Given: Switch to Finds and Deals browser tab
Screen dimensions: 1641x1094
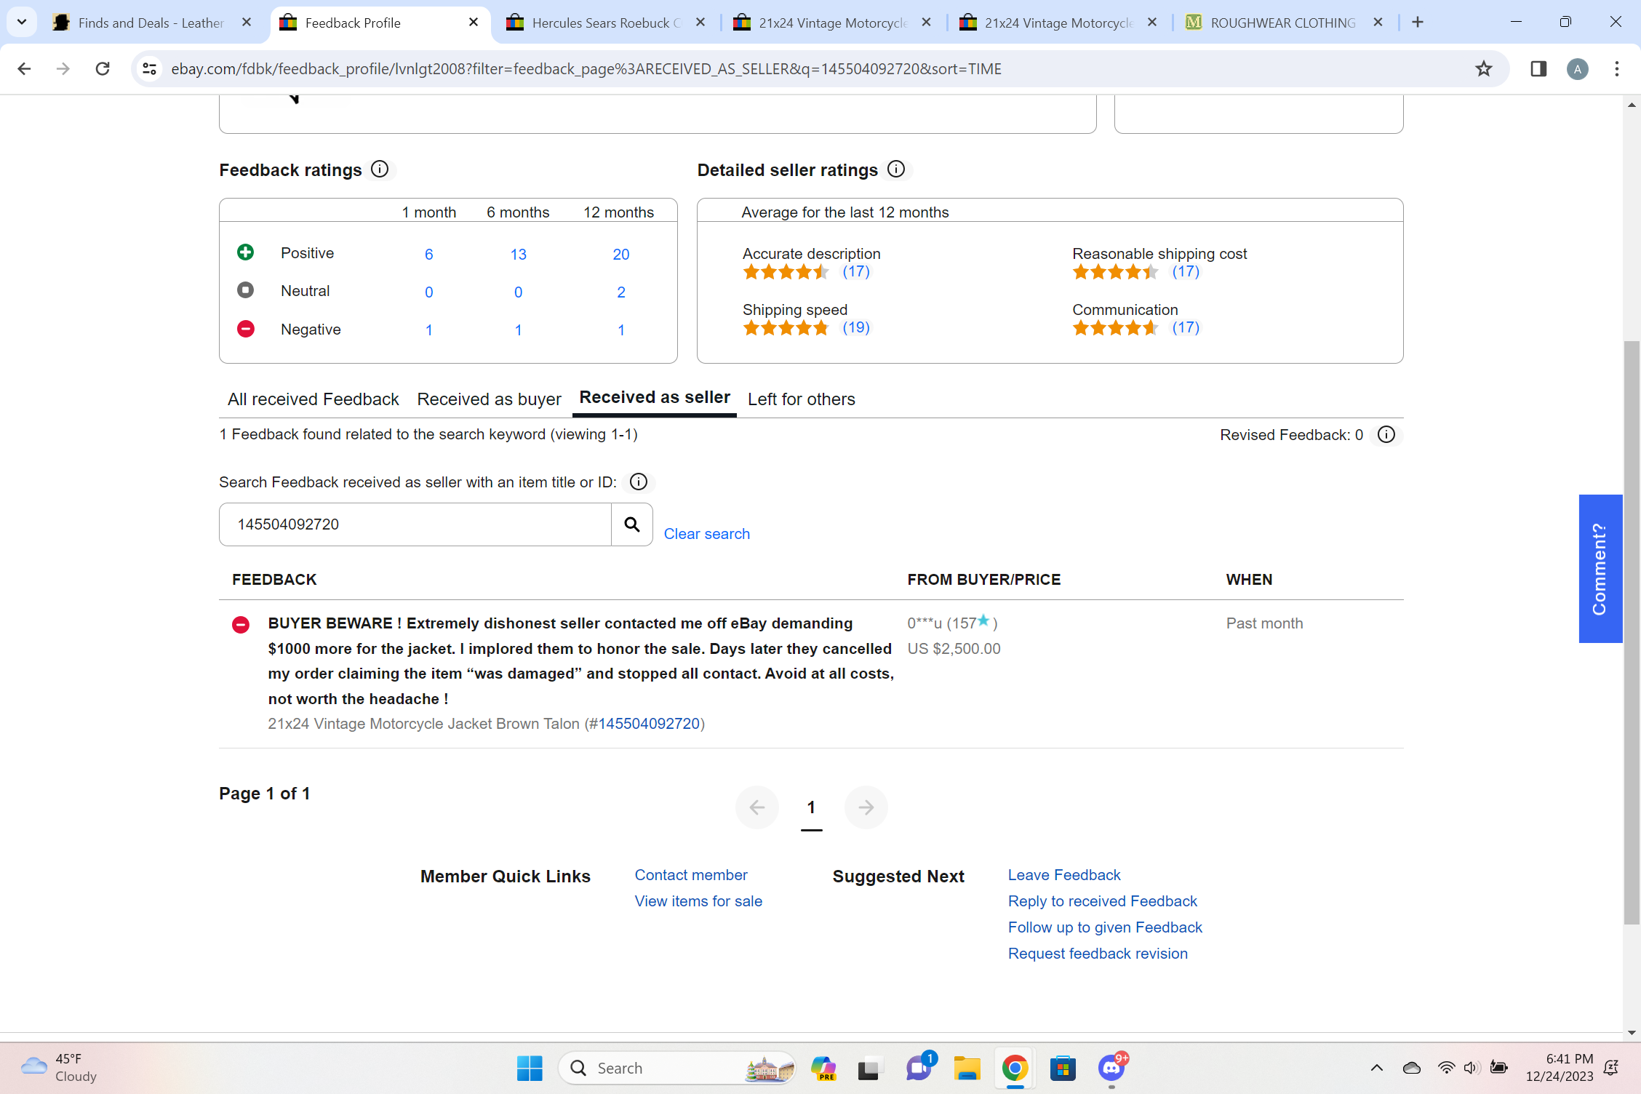Looking at the screenshot, I should click(x=151, y=23).
